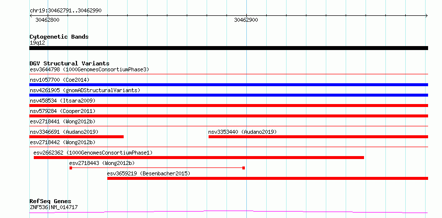Screen dimensions: 442x218
Task: Click the chr19:30462791..30462990 coordinate label
Action: tap(66, 11)
